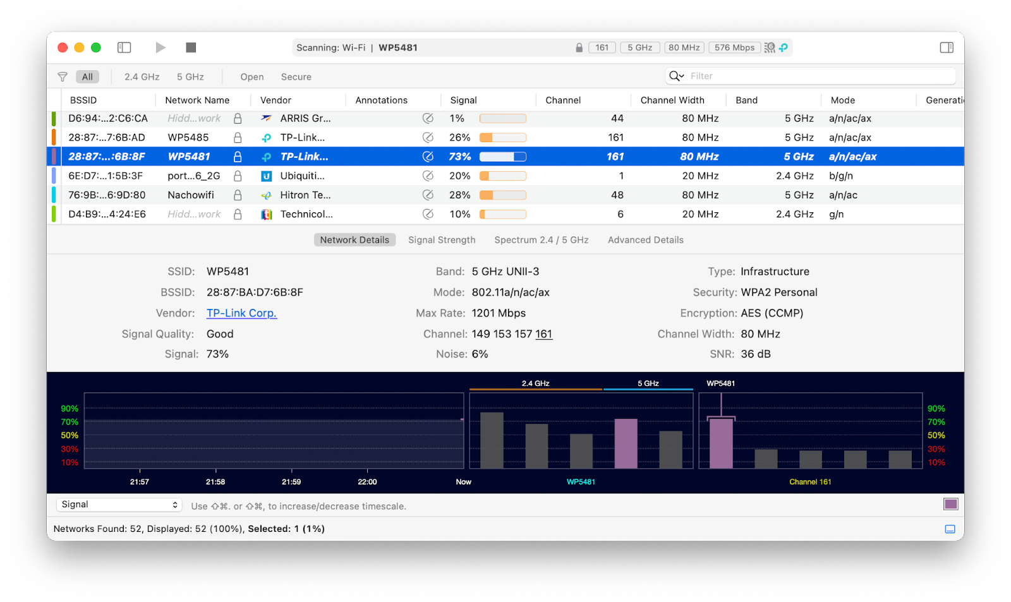Sort by Network Name column header
Screen dimensions: 1011x602
pos(197,100)
